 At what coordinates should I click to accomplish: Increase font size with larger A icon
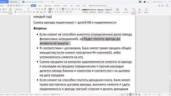(x=36, y=9)
